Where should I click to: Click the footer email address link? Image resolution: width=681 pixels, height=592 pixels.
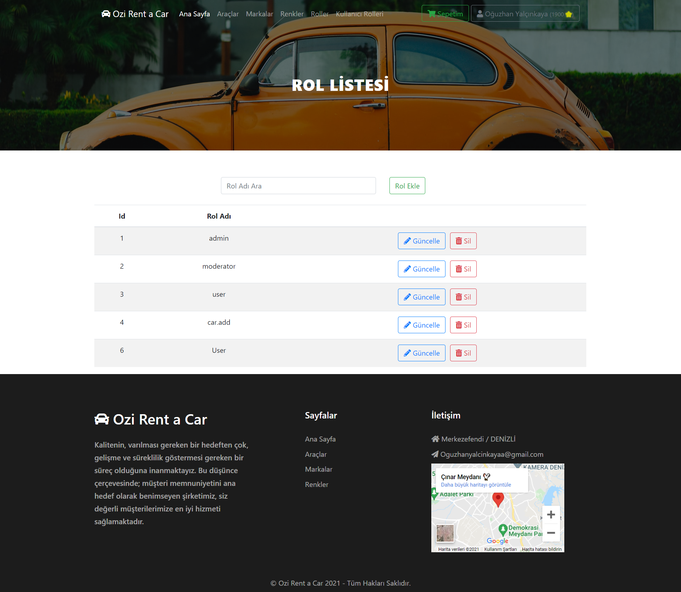(492, 454)
